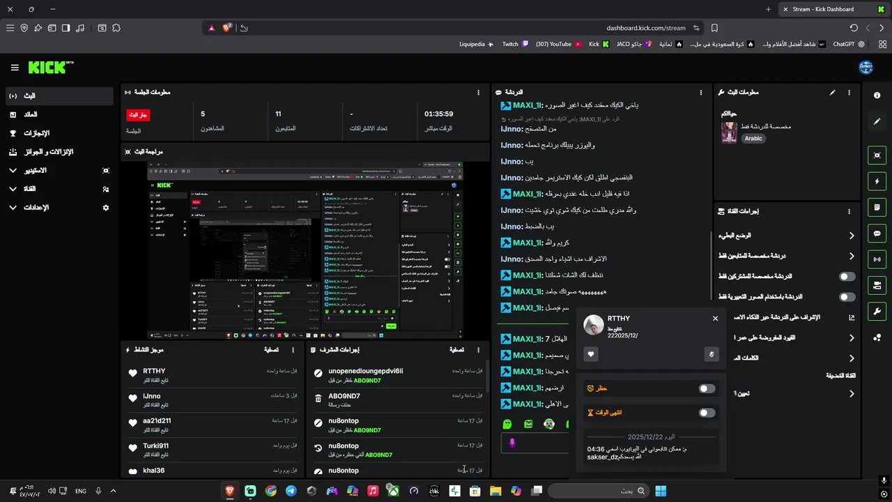
Task: Select unopenedloungepdvi6li moderator action row
Action: click(x=399, y=375)
